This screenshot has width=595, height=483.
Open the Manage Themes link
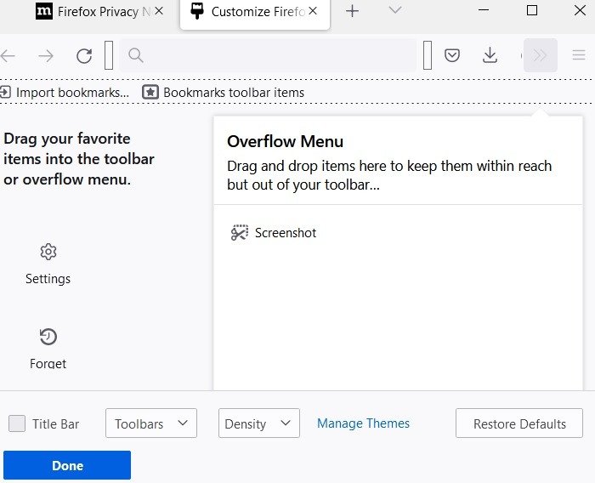[x=363, y=423]
